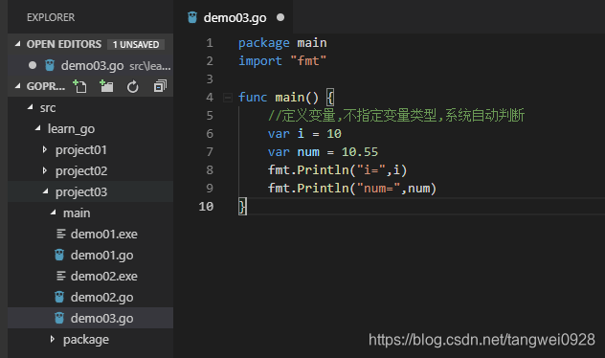
Task: Click the green Chinese comment line
Action: (396, 116)
